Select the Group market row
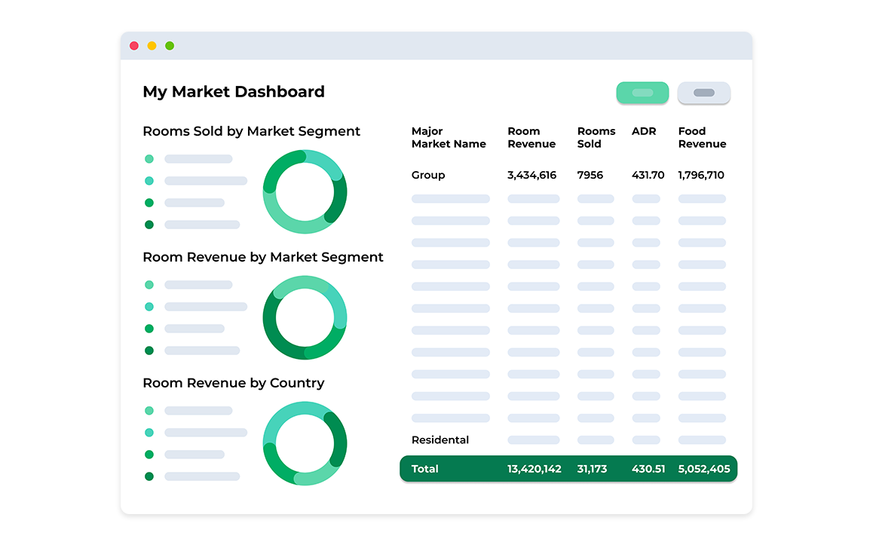Image resolution: width=873 pixels, height=545 pixels. pos(428,175)
